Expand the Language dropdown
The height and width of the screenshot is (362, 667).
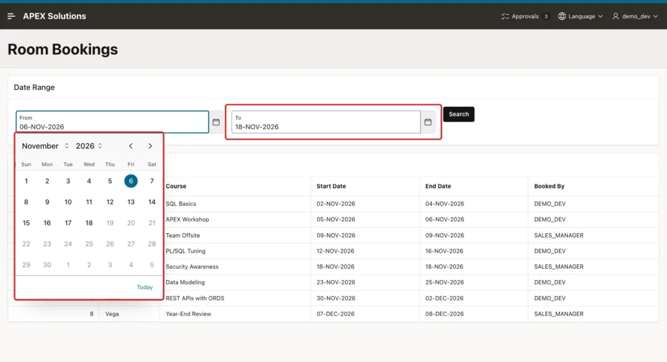580,16
